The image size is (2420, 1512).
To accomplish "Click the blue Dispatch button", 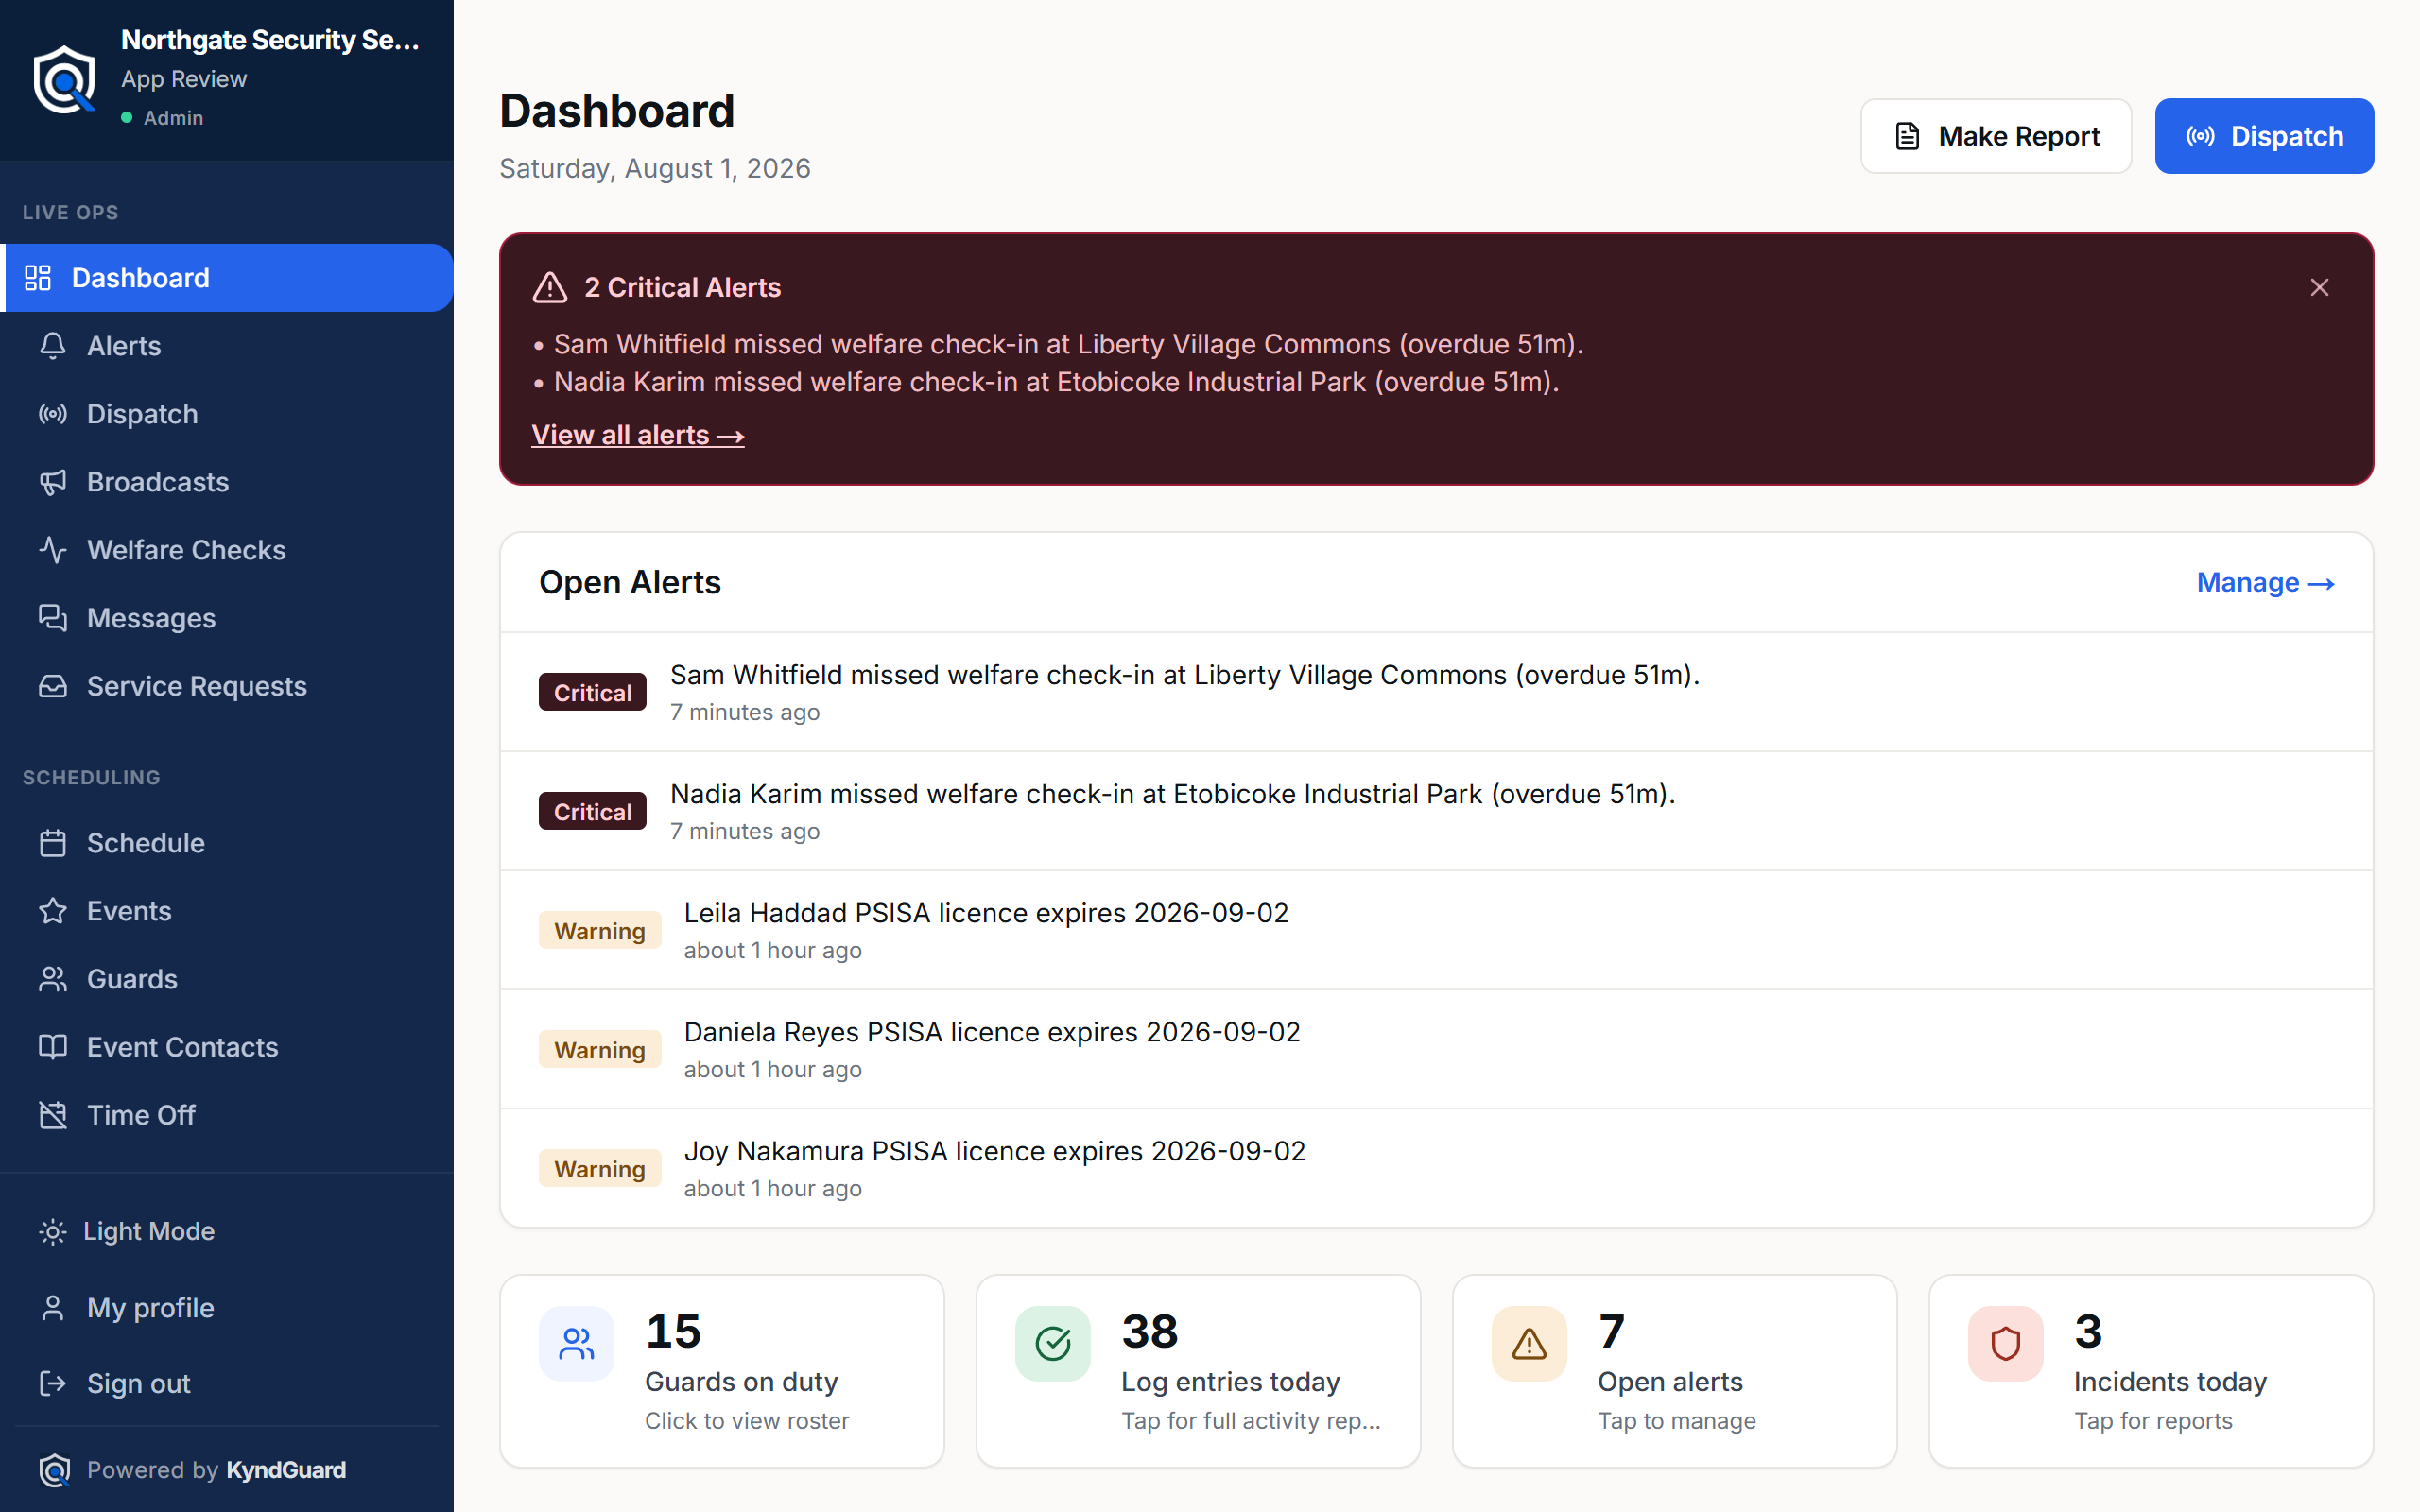I will pyautogui.click(x=2264, y=136).
